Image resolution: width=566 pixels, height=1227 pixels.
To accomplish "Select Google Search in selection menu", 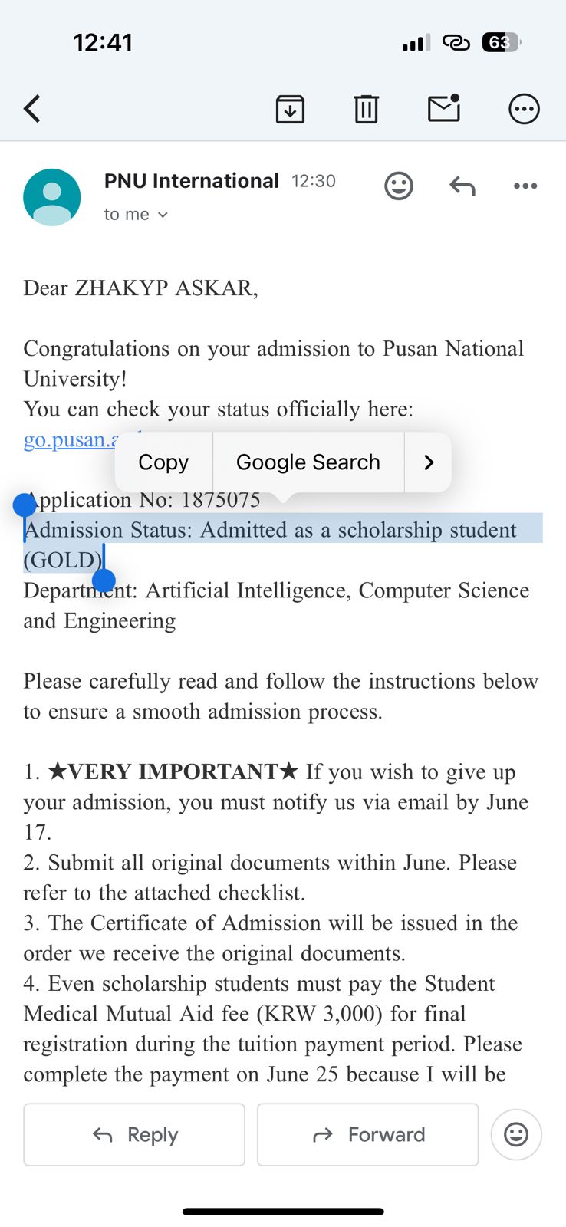I will [308, 462].
